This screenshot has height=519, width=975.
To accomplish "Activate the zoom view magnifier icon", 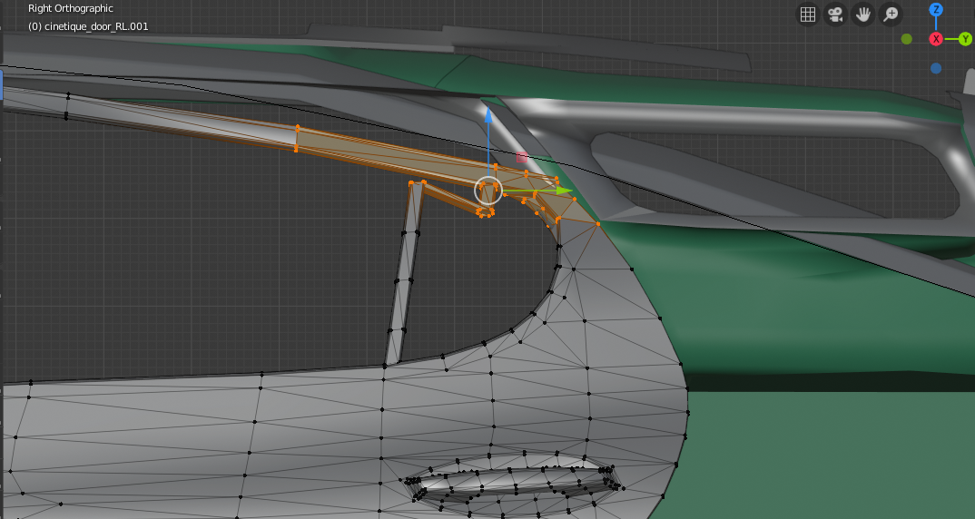I will coord(891,15).
